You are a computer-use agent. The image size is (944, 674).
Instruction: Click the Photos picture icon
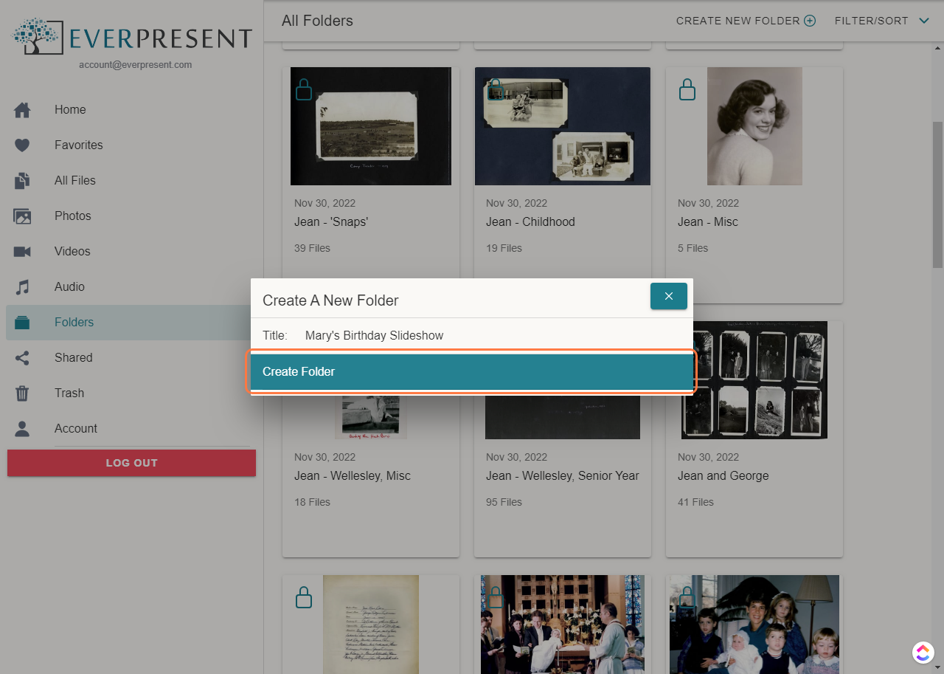click(x=22, y=216)
